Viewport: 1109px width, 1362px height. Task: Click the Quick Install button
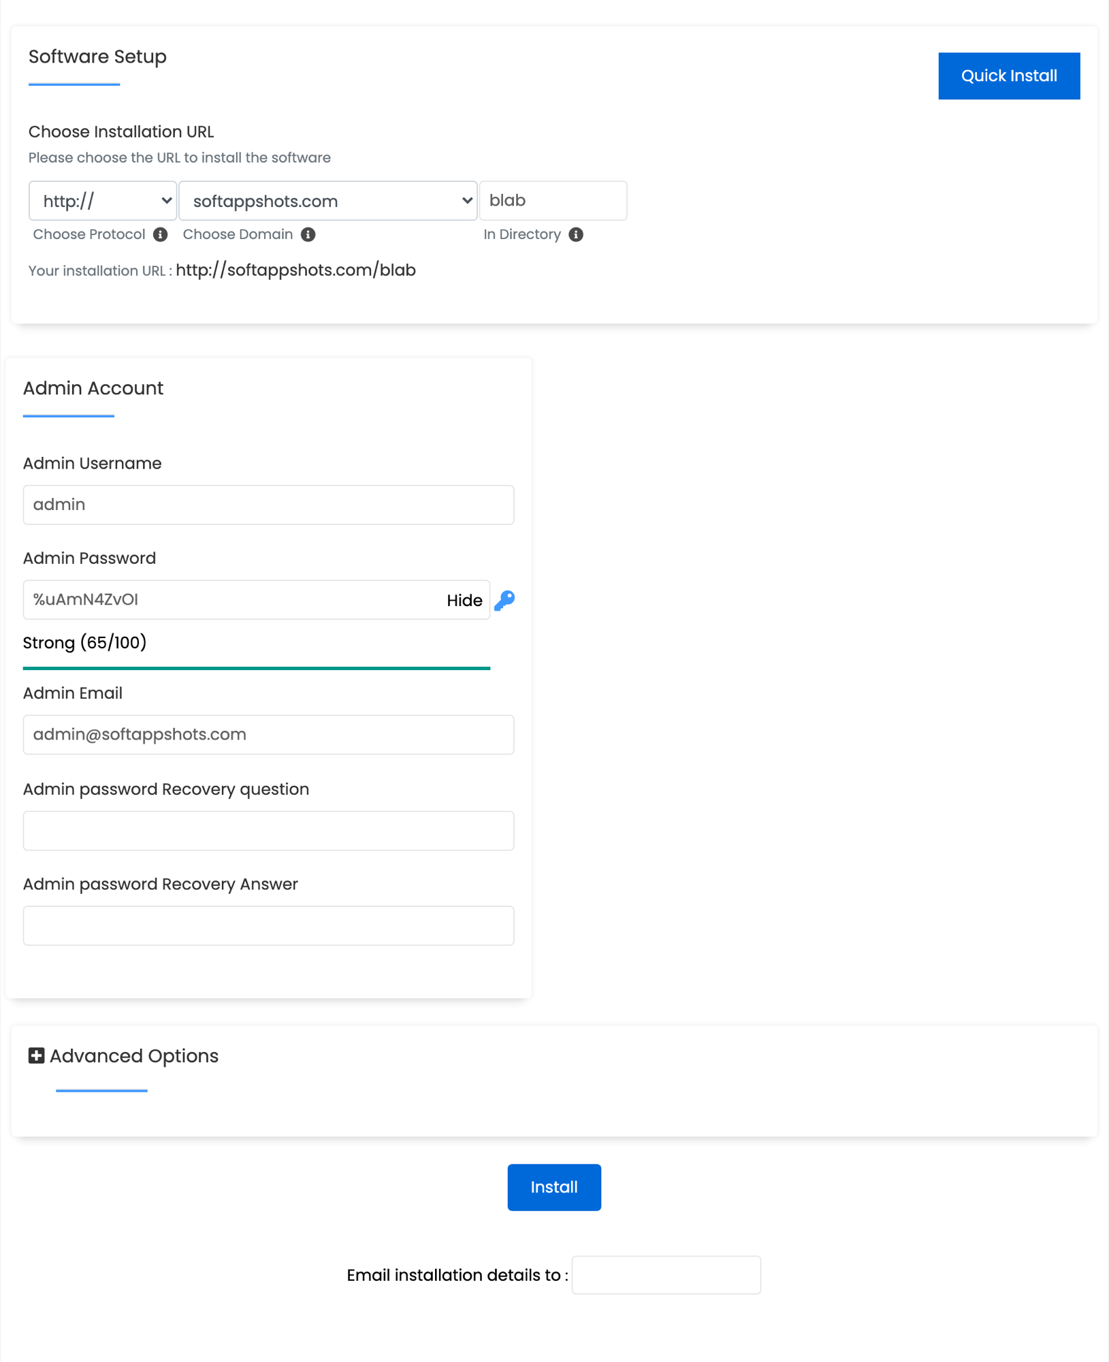coord(1009,76)
